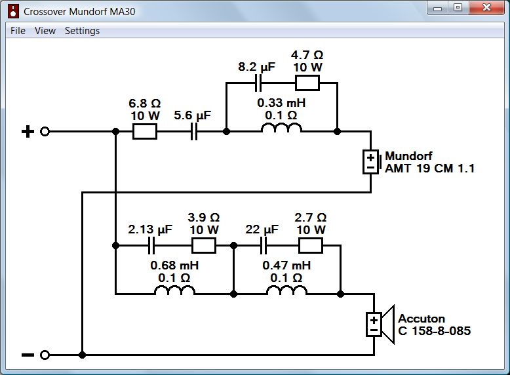Click the plus sign input label

28,132
